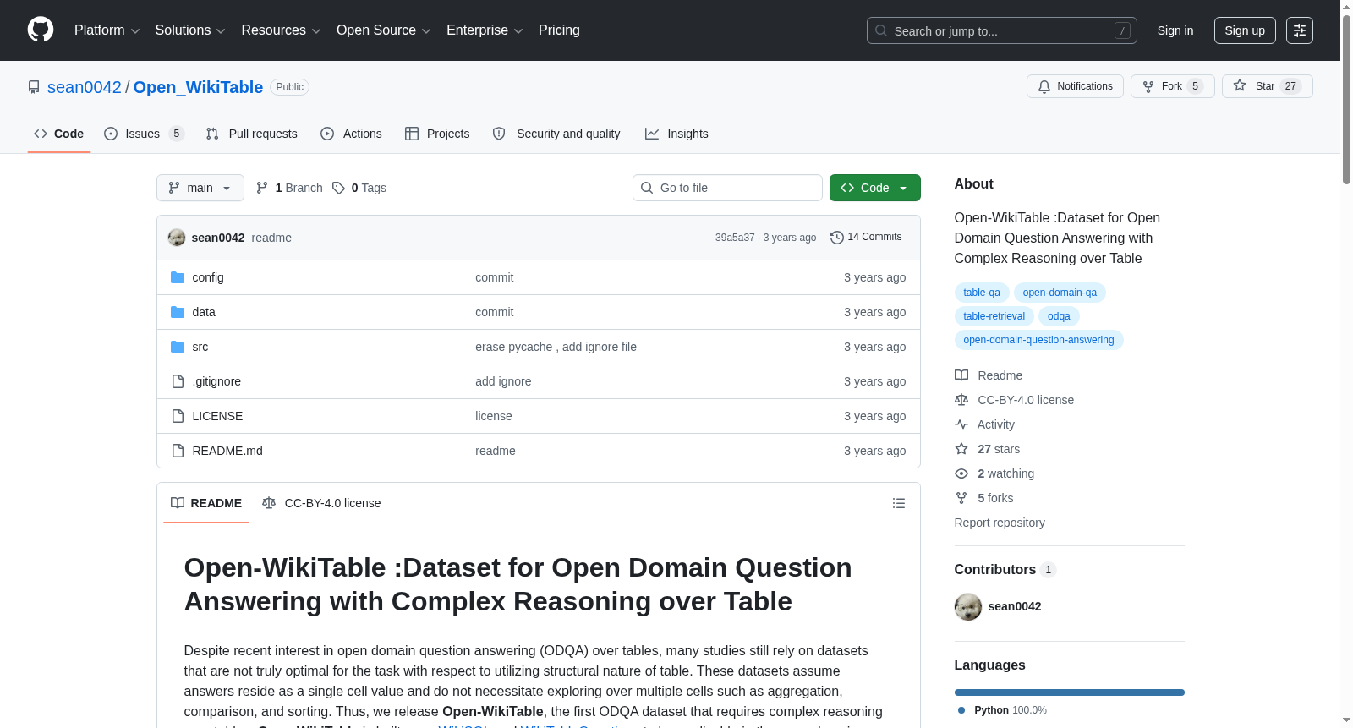The image size is (1353, 728).
Task: Open the Security and quality tab
Action: point(556,134)
